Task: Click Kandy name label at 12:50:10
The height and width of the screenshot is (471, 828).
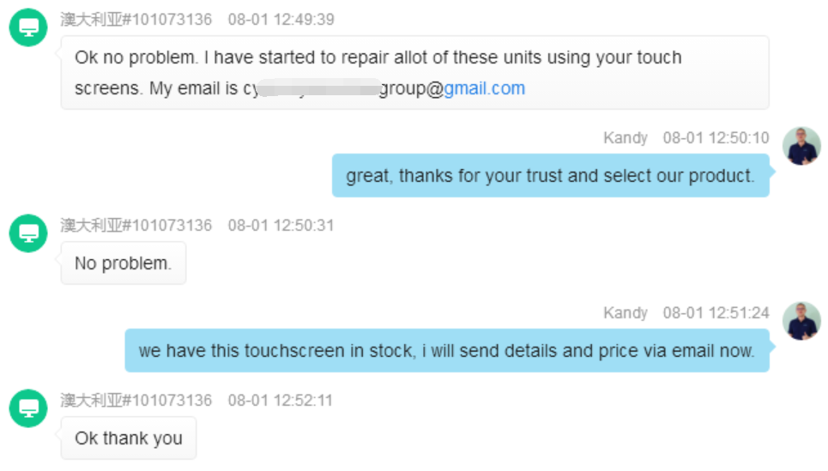Action: tap(626, 138)
